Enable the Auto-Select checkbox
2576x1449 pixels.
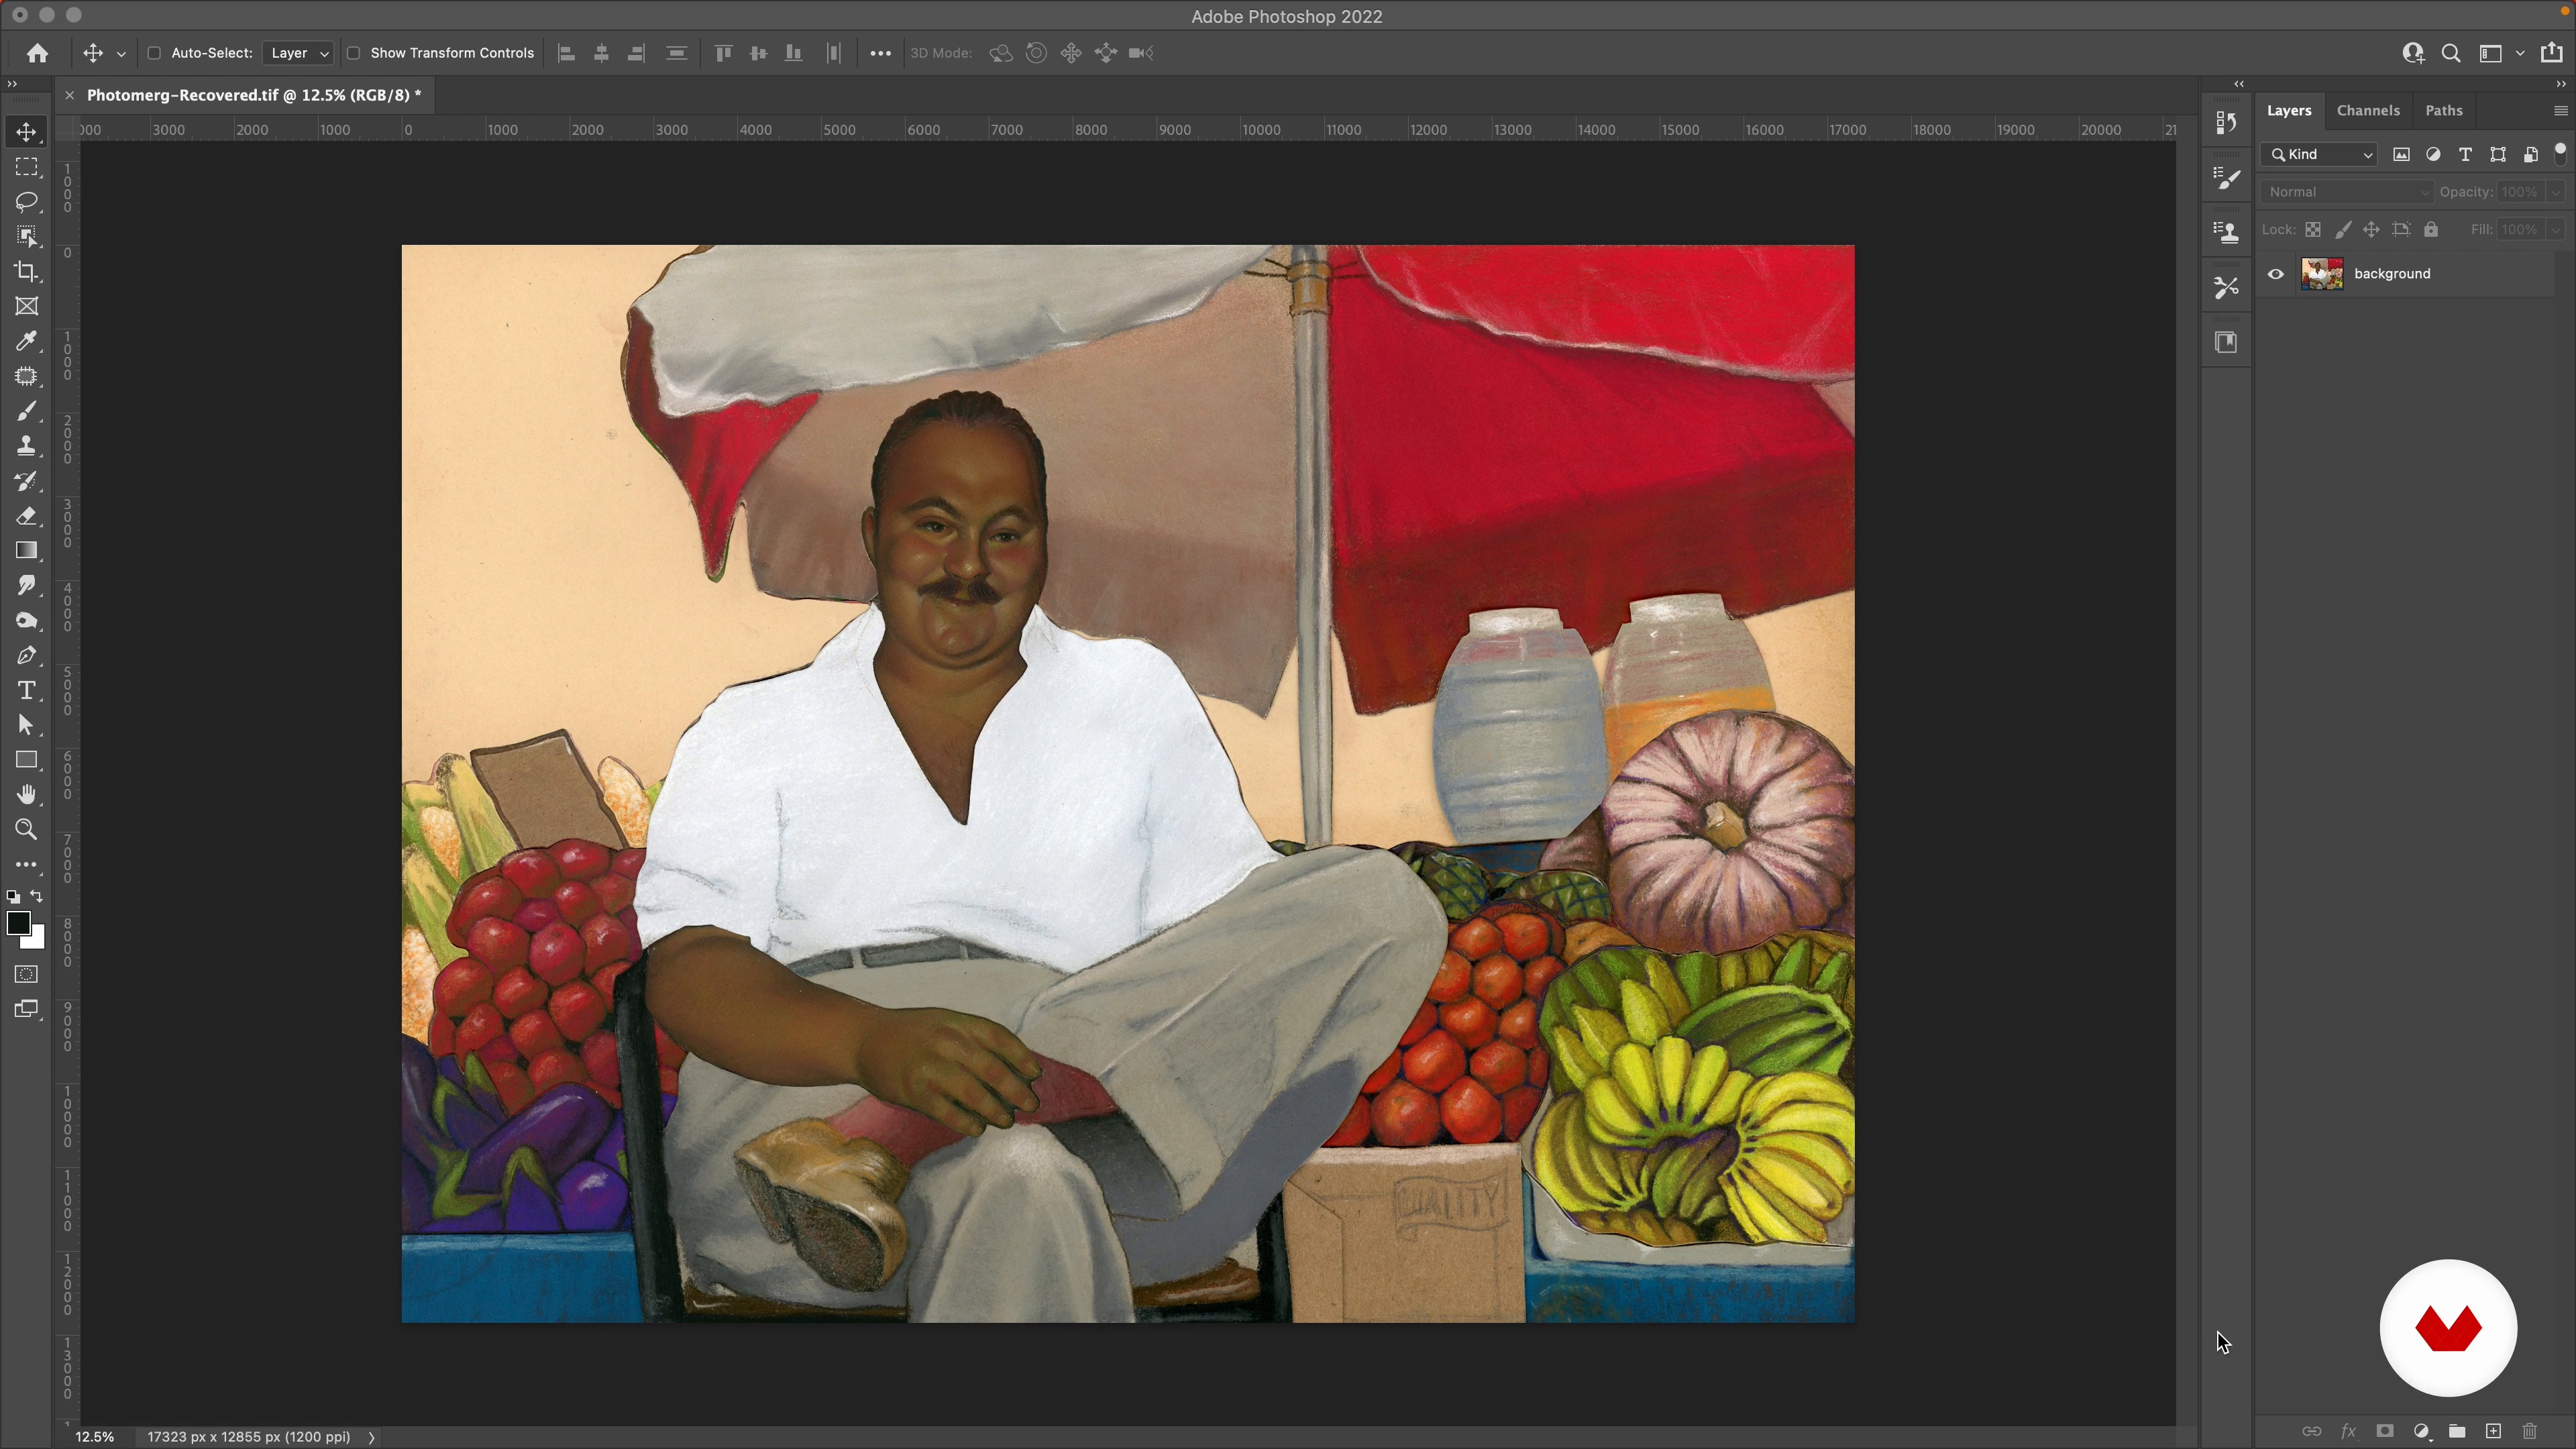click(x=154, y=53)
